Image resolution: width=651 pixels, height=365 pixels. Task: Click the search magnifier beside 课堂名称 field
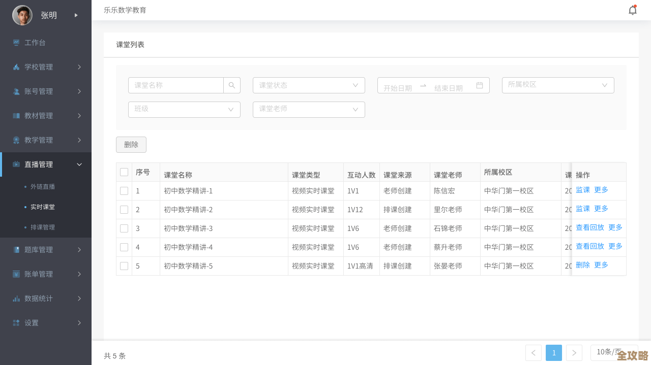click(232, 85)
